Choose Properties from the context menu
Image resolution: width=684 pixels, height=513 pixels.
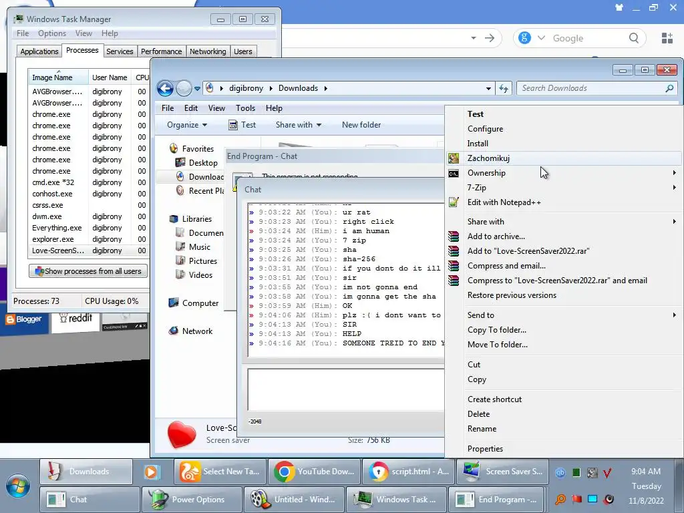click(485, 449)
